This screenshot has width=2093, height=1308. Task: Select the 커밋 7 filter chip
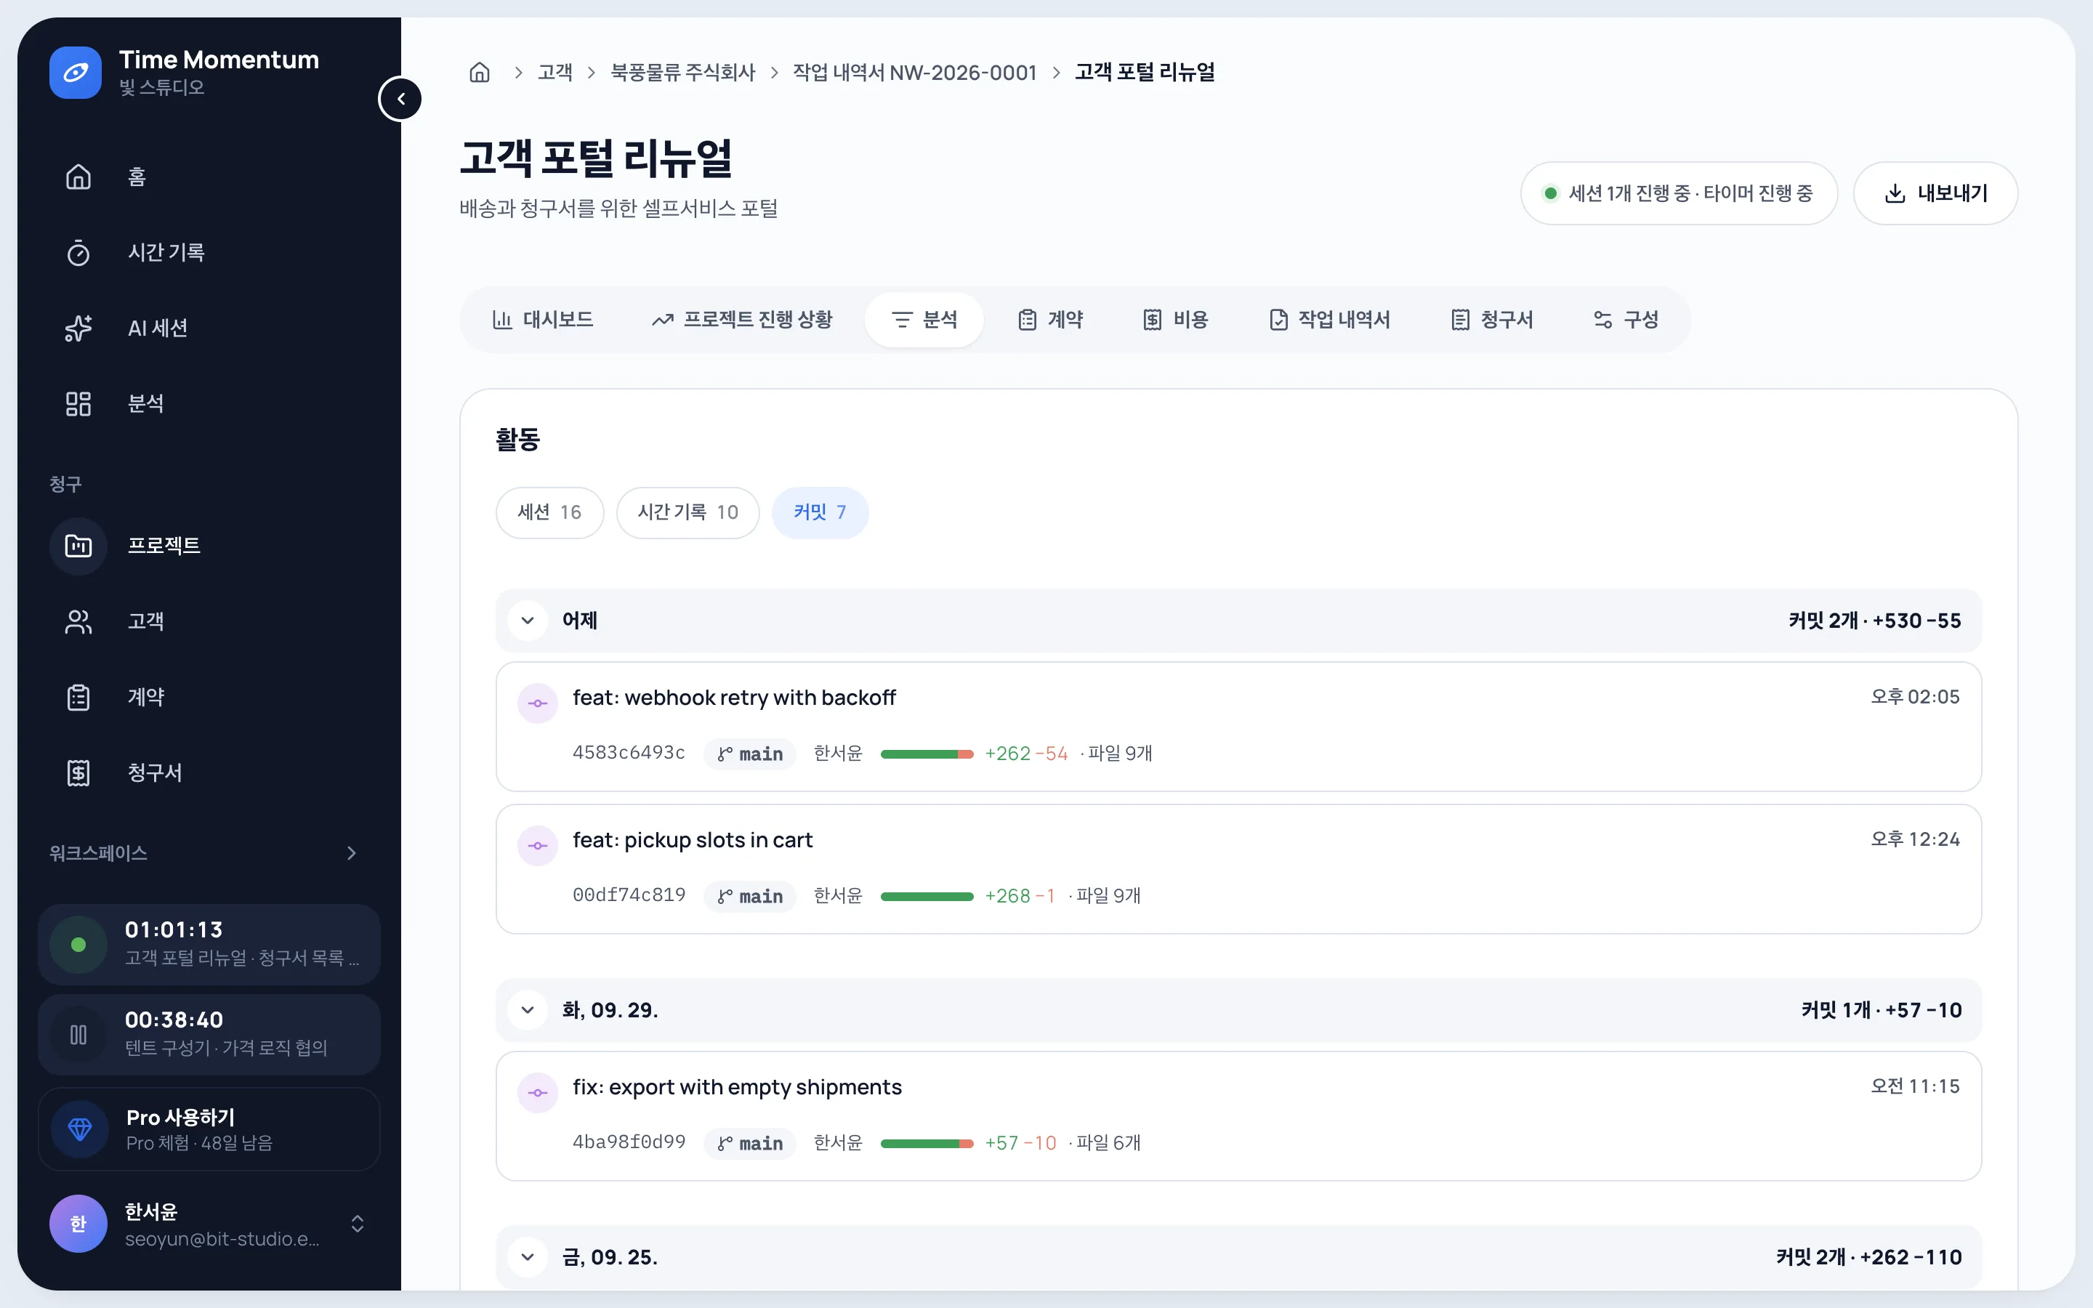[x=820, y=512]
